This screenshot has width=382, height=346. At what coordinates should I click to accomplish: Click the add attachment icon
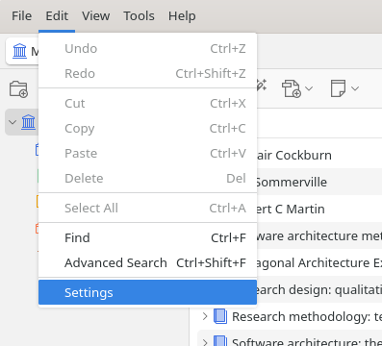click(x=292, y=88)
